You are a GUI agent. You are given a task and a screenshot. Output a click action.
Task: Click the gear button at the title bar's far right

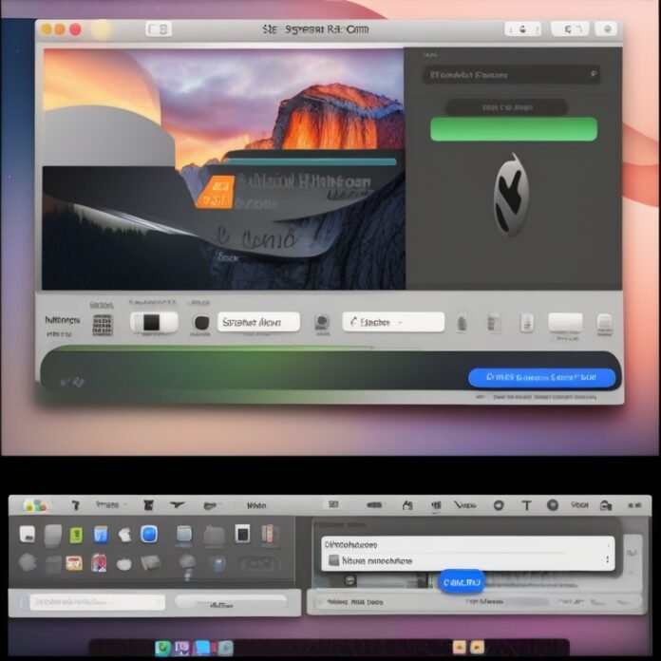(606, 28)
